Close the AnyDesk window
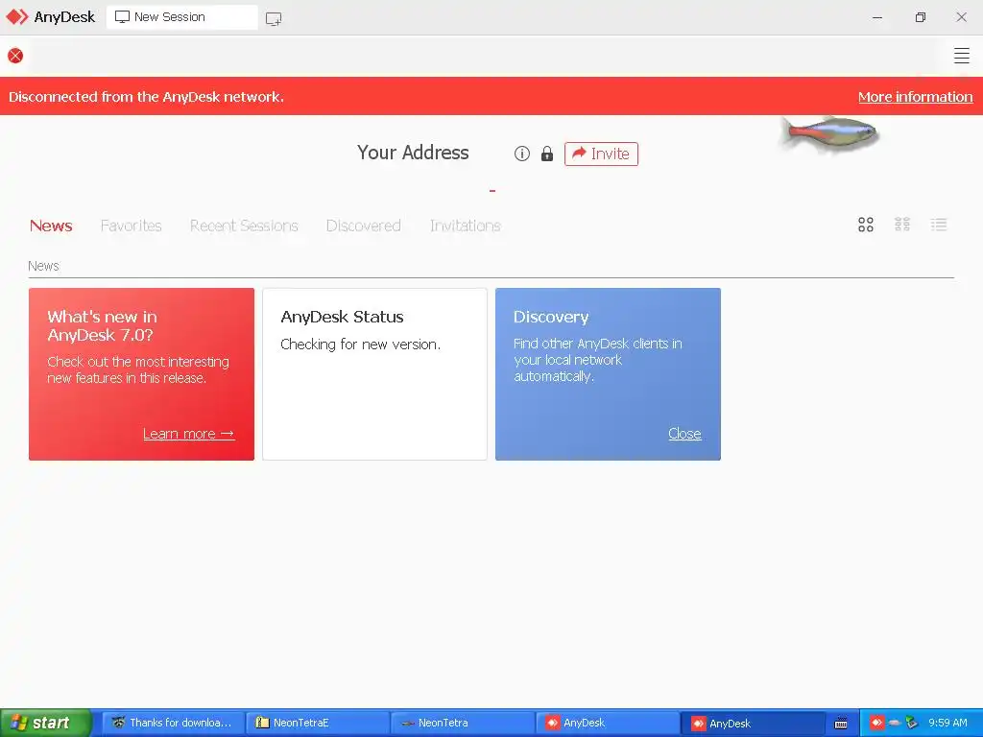Viewport: 983px width, 737px height. (x=961, y=17)
